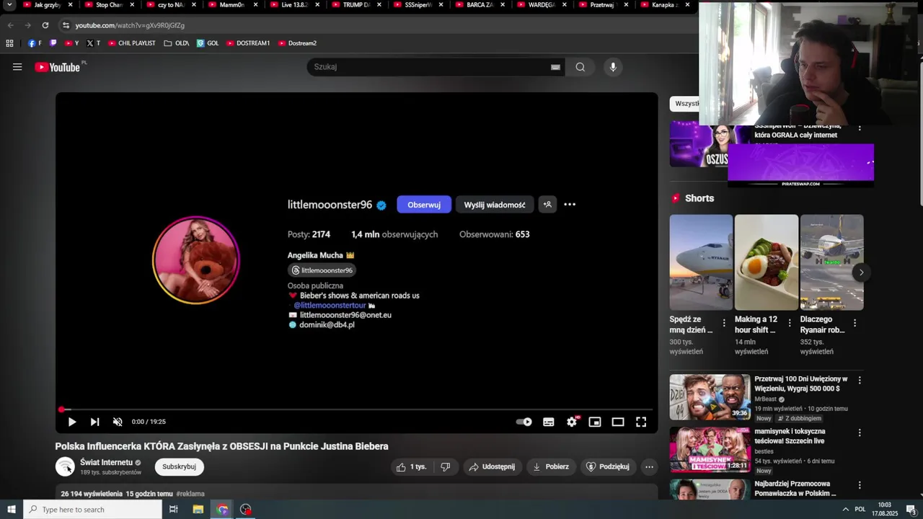
Task: Open options for Making a 12 hour shift short
Action: (790, 323)
